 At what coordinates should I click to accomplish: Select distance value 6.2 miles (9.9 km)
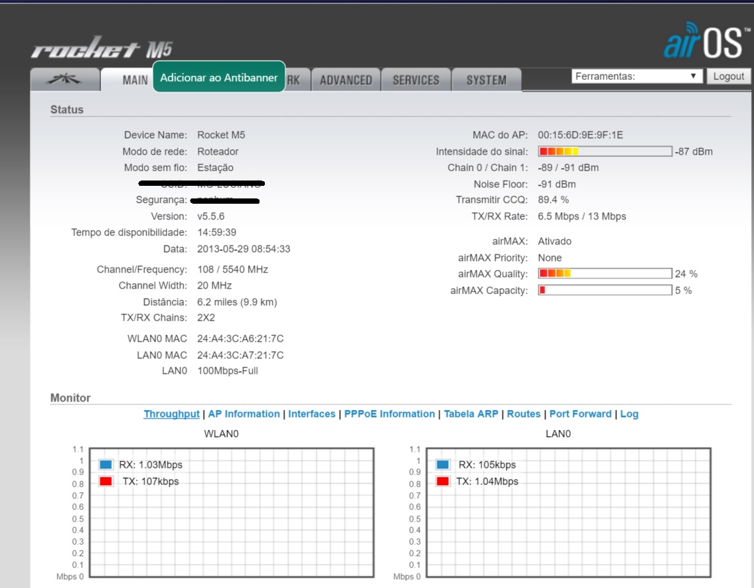[x=237, y=302]
